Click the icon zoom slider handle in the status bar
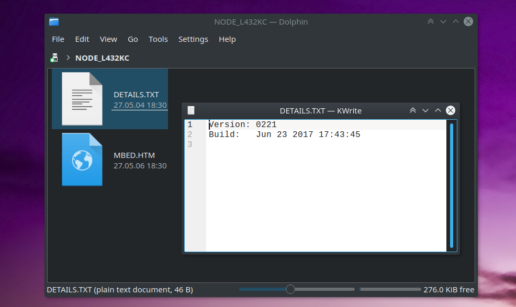The height and width of the screenshot is (307, 516). point(290,289)
